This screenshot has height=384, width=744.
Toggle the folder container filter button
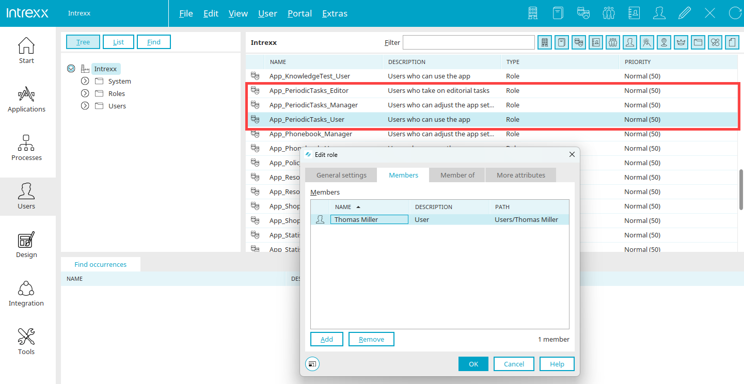(698, 42)
